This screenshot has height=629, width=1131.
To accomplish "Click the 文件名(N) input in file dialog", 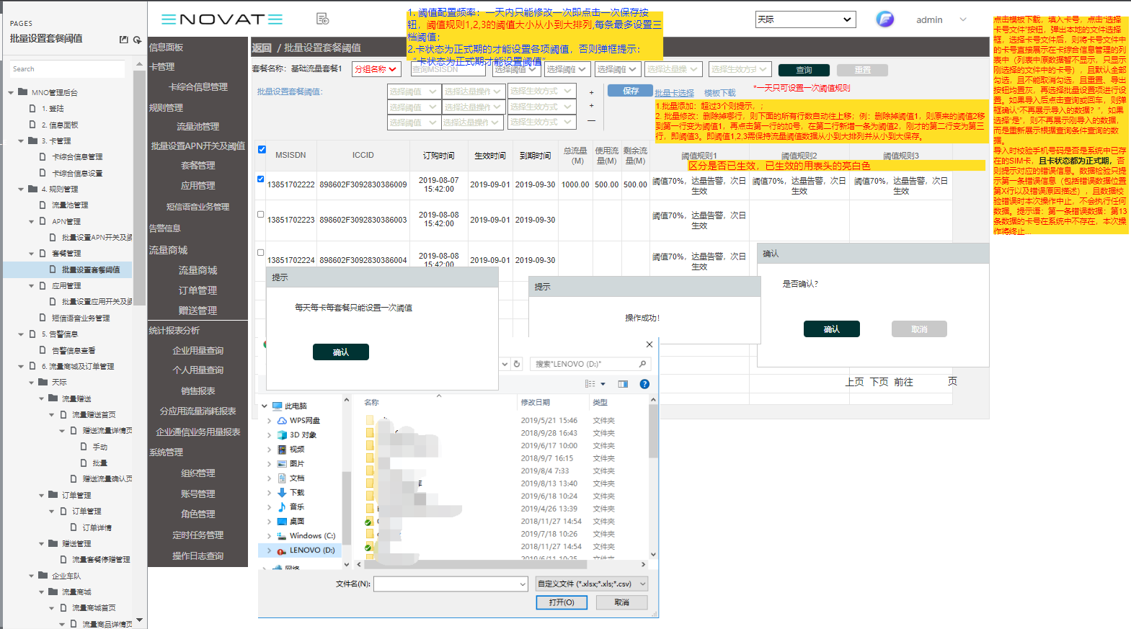I will point(451,584).
